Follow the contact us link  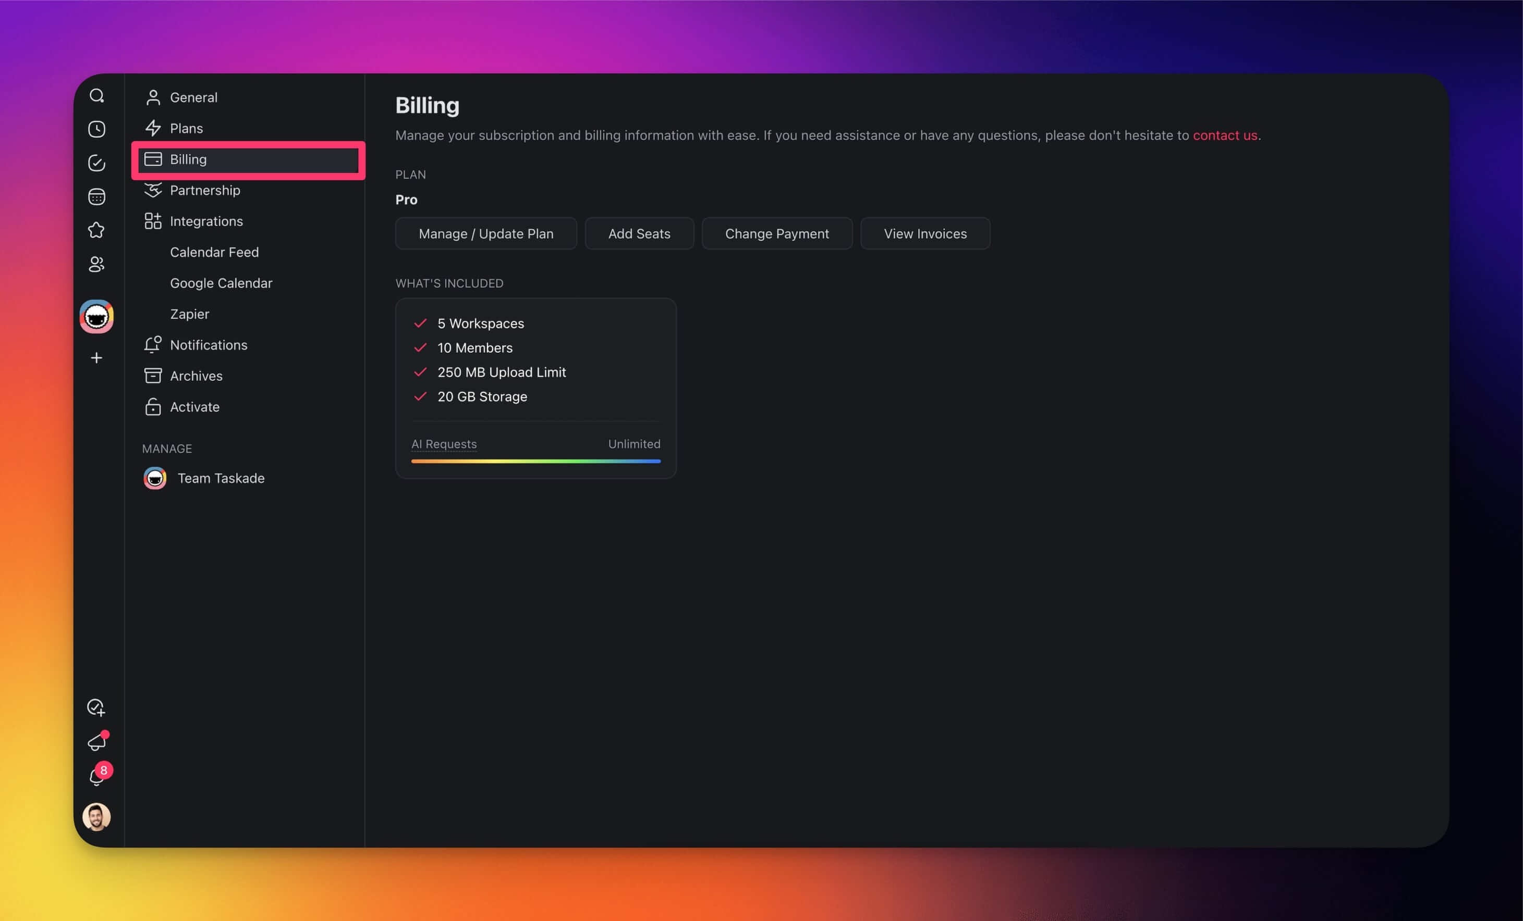1224,135
